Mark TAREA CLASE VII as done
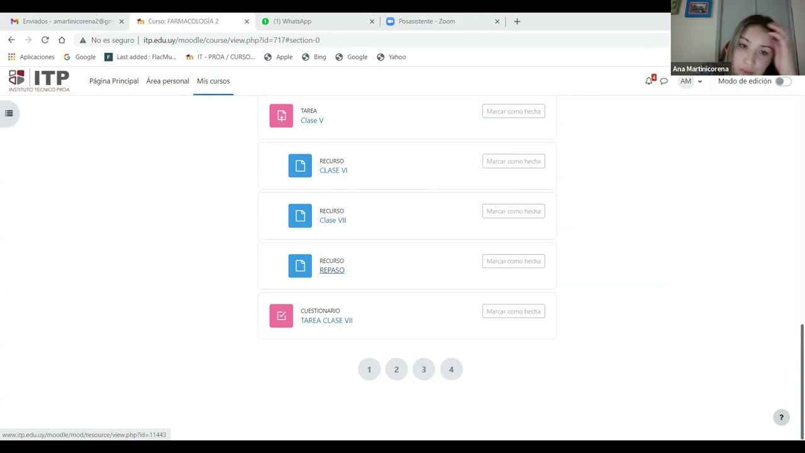The image size is (805, 453). 513,311
